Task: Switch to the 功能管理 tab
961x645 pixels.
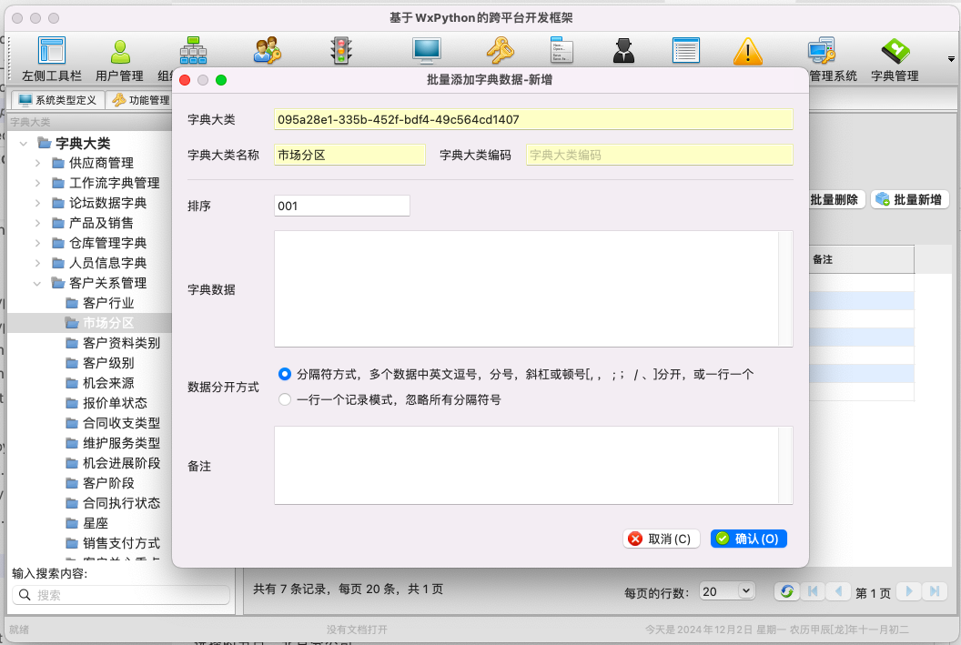Action: tap(141, 100)
